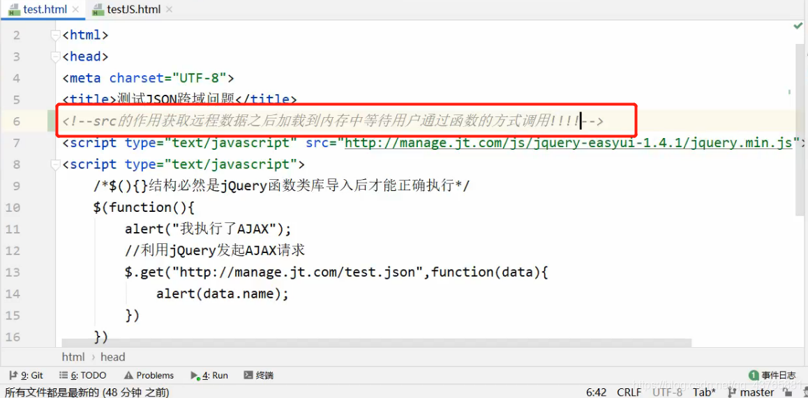This screenshot has height=398, width=808.
Task: Collapse the head tag fold at line 3
Action: coord(55,56)
